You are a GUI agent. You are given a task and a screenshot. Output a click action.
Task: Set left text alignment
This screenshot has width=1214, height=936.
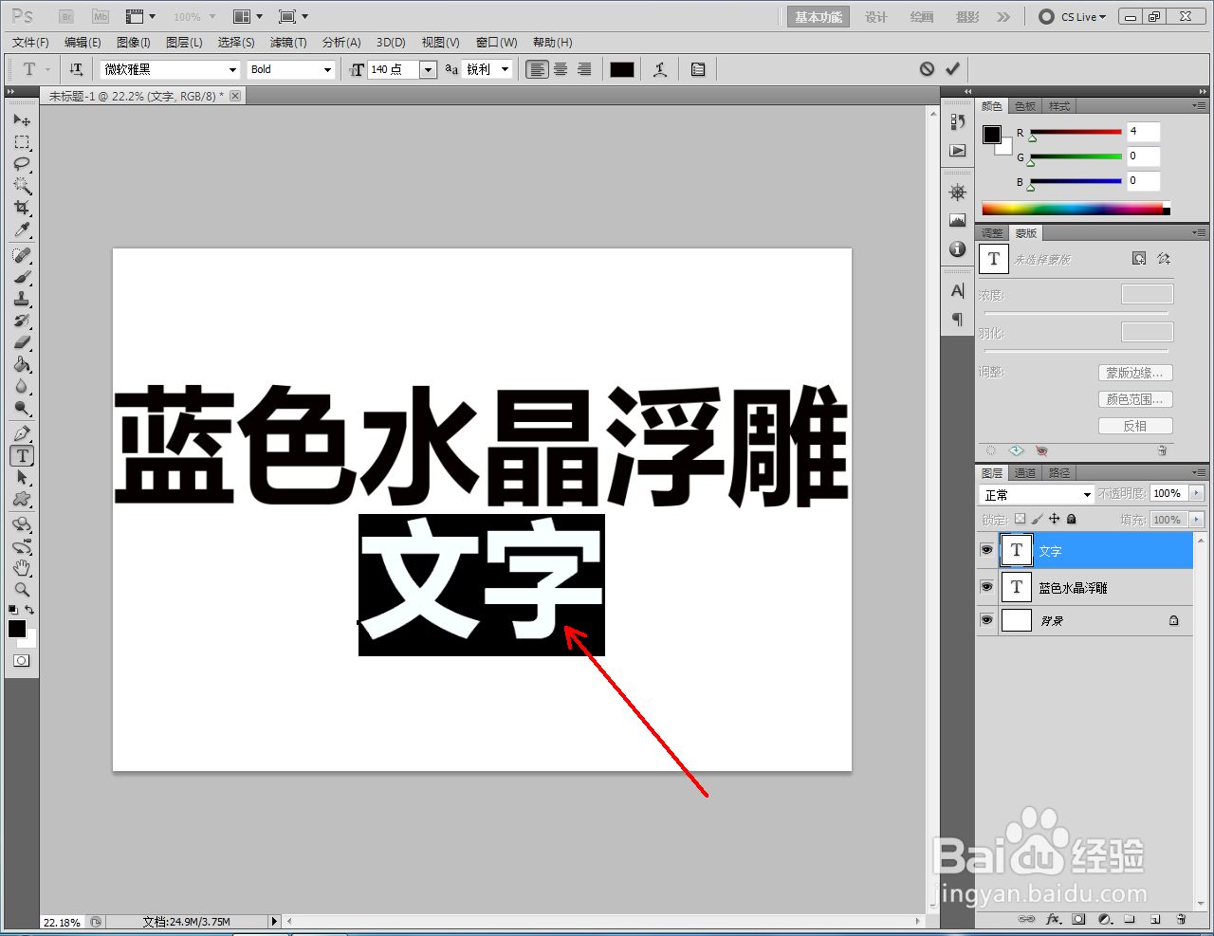537,69
